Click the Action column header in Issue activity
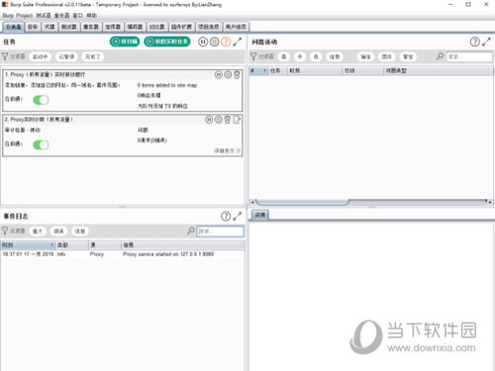The image size is (495, 371). [x=363, y=70]
